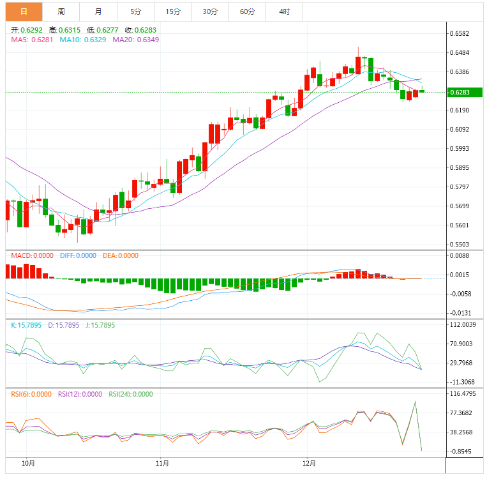Click the RSI(24): 0.0000 label
487x479 pixels.
click(x=131, y=394)
